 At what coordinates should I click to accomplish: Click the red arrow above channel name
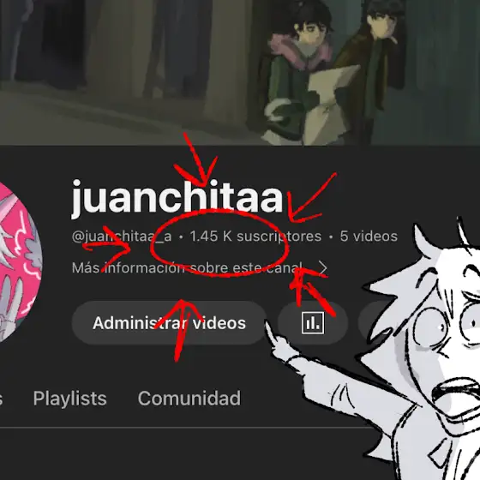(197, 161)
